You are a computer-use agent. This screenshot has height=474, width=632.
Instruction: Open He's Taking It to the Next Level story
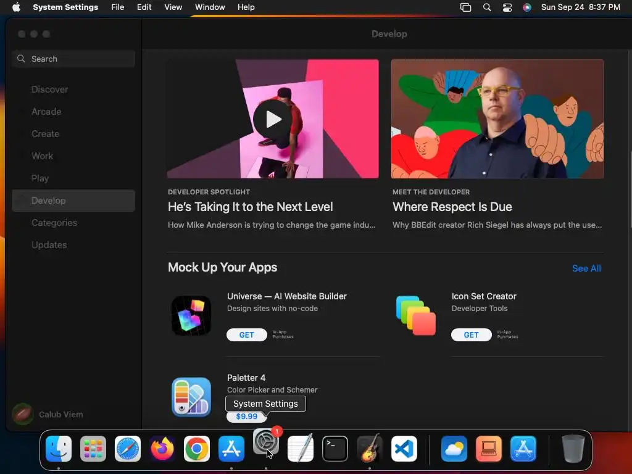point(251,207)
